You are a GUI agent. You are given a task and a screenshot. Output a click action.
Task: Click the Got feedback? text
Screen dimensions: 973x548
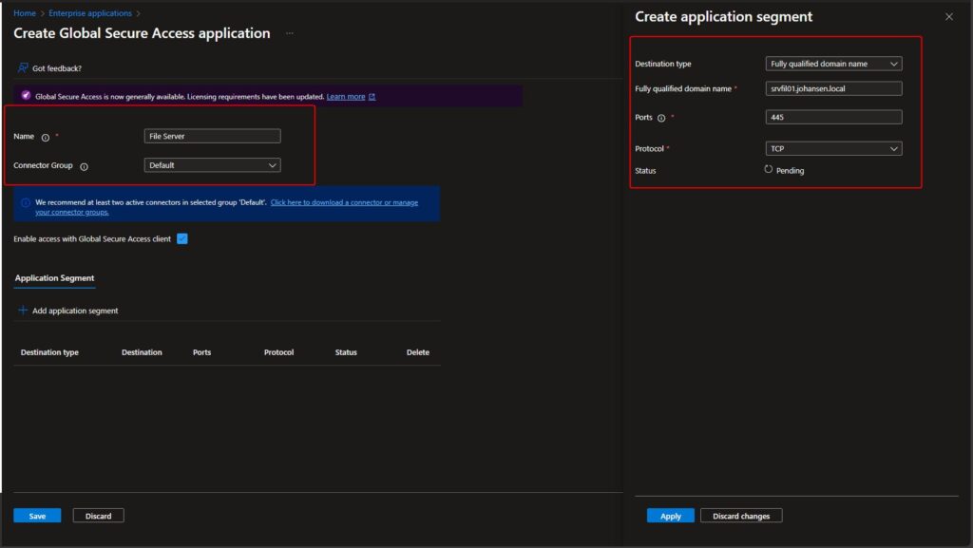[x=56, y=68]
